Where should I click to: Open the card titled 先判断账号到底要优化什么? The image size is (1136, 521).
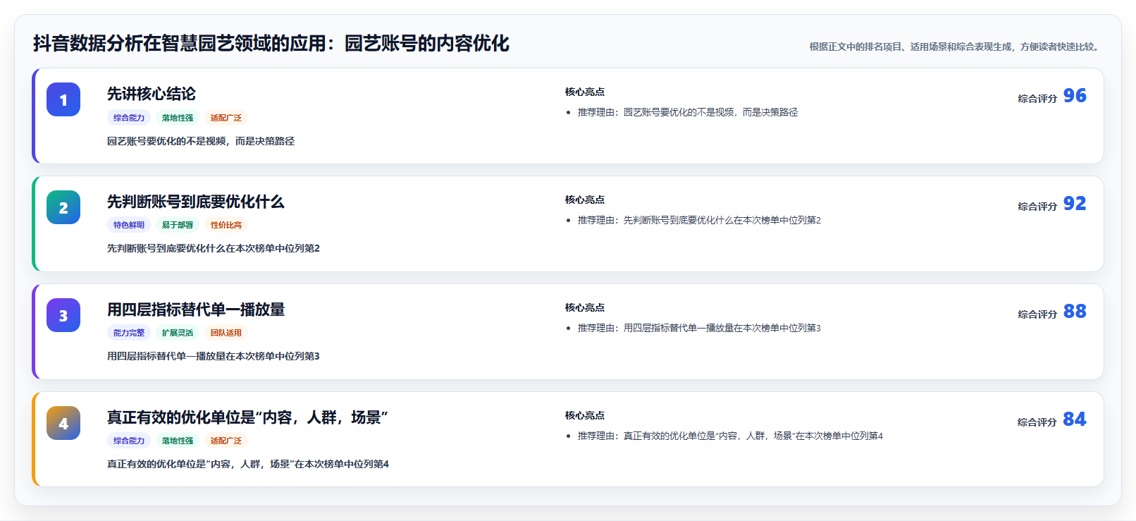tap(568, 224)
